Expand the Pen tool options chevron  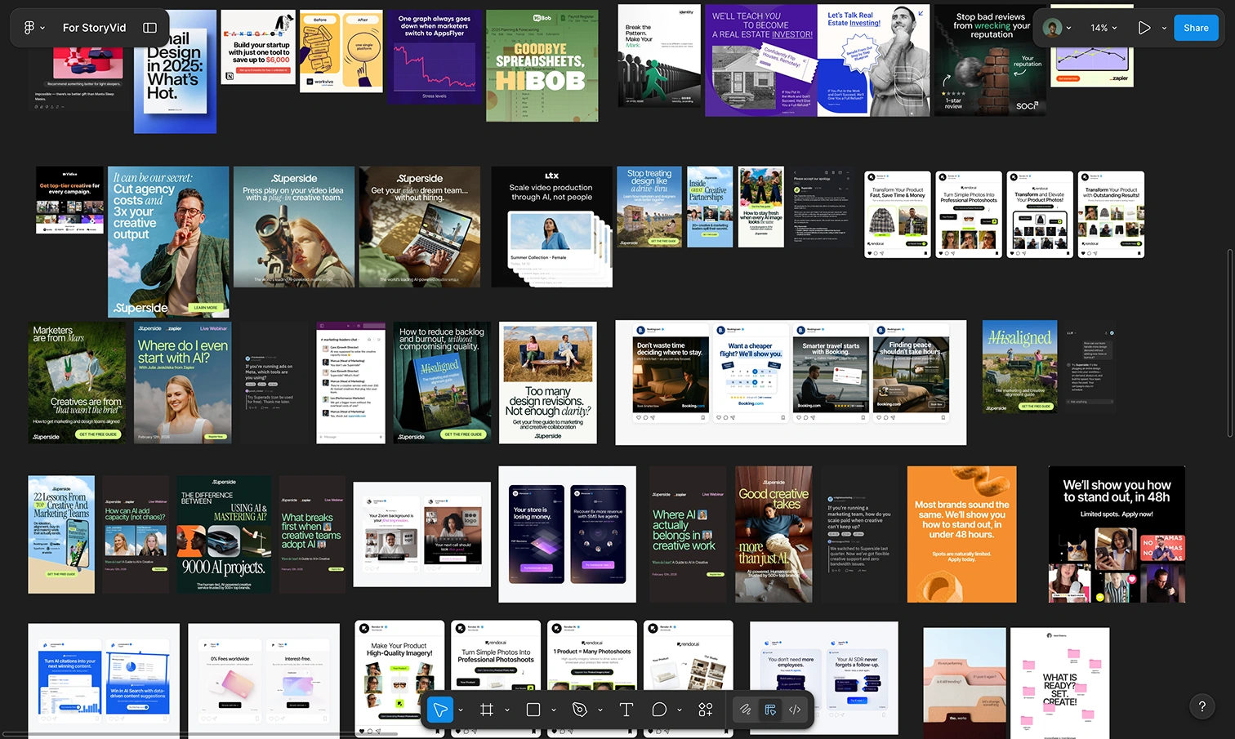pyautogui.click(x=600, y=710)
